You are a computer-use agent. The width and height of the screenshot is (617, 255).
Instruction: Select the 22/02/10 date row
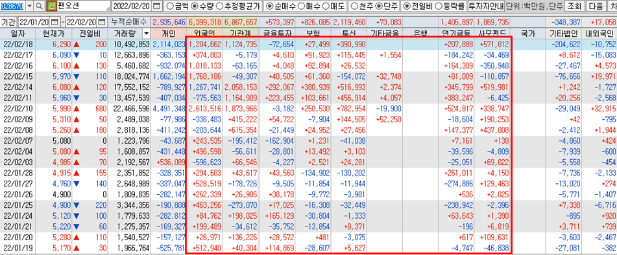[309, 109]
